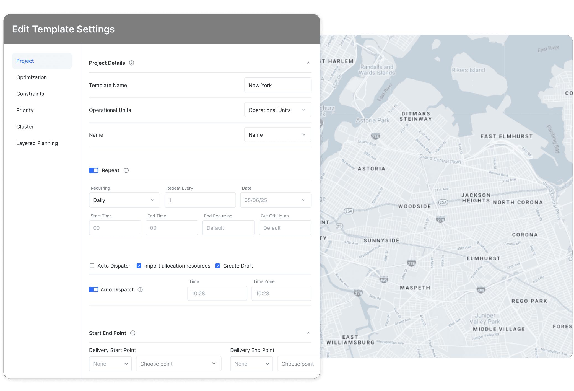Go to the Optimization section
574x391 pixels.
(32, 77)
